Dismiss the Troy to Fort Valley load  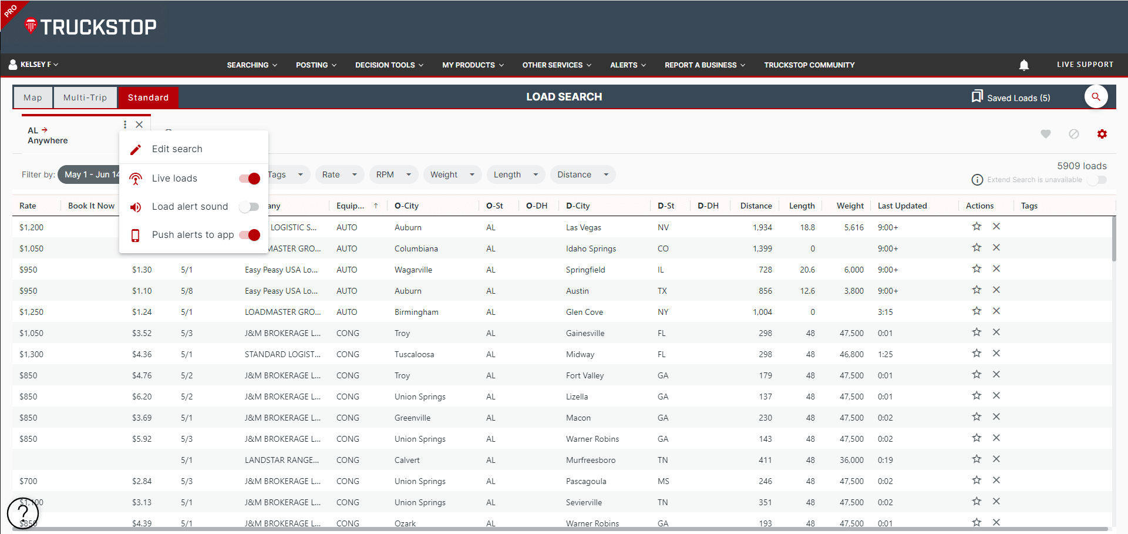tap(996, 375)
